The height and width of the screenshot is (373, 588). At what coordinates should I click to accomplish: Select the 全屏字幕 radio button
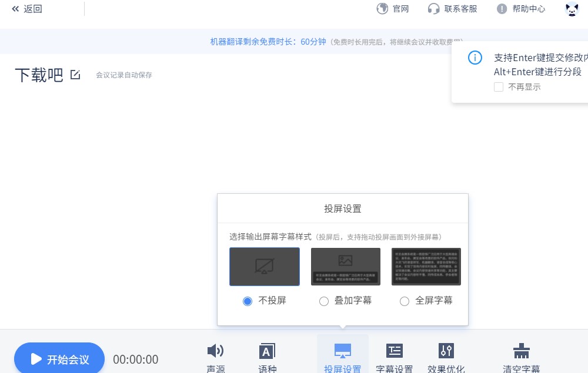click(x=405, y=301)
